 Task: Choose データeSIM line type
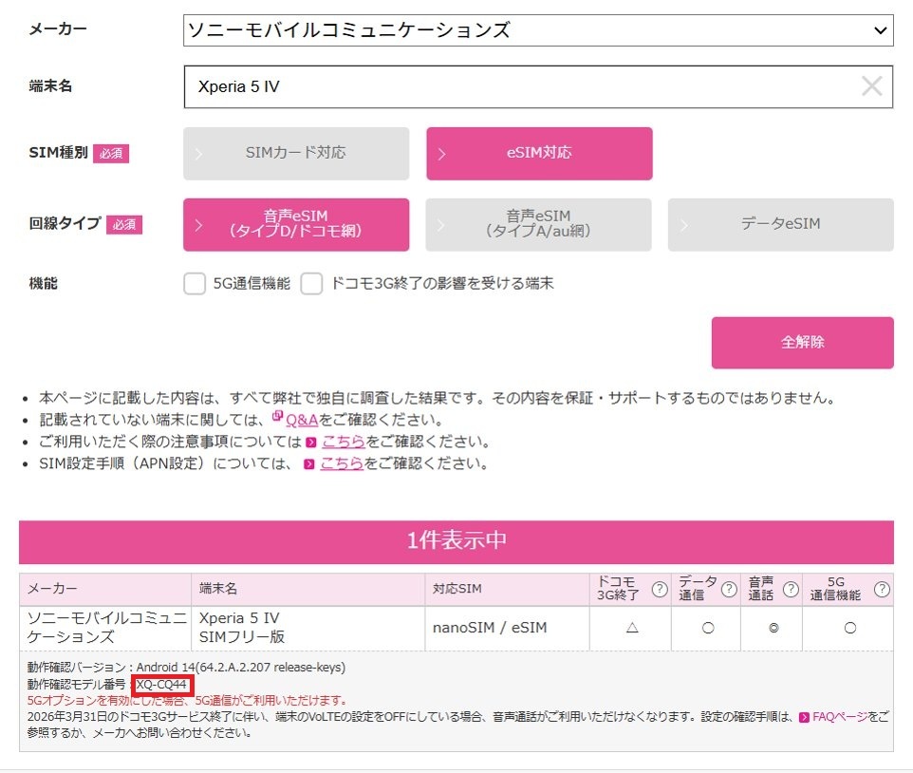click(x=780, y=224)
